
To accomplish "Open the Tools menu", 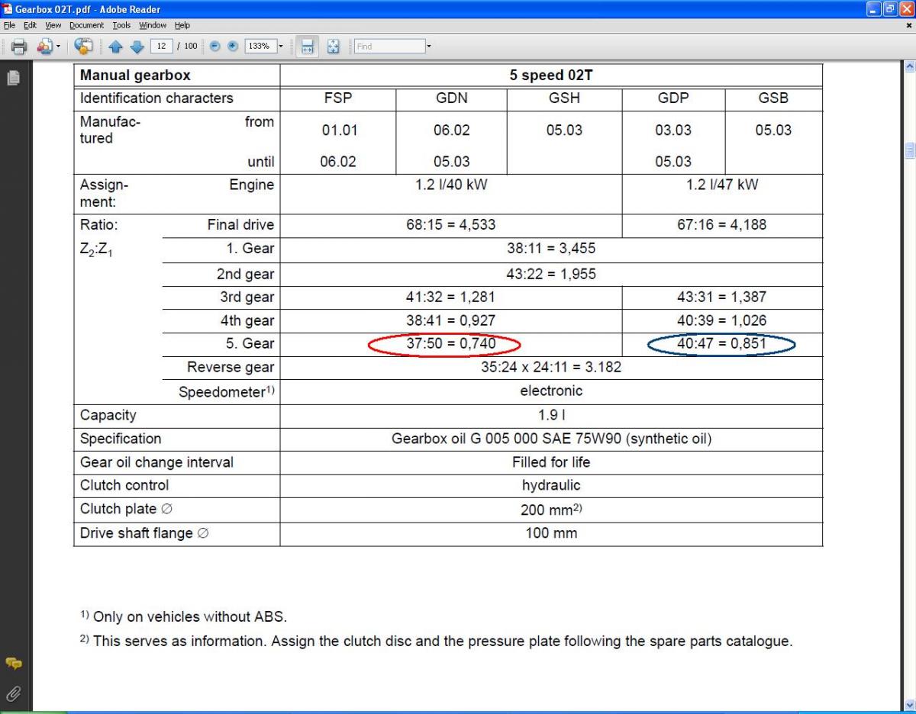I will point(121,25).
